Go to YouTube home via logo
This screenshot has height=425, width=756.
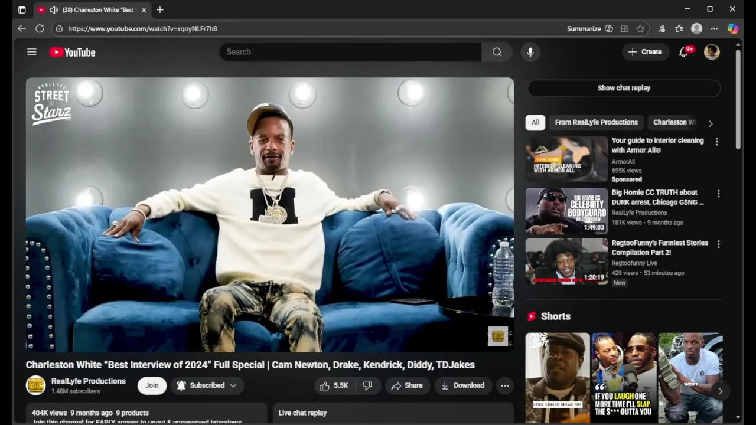click(x=72, y=52)
